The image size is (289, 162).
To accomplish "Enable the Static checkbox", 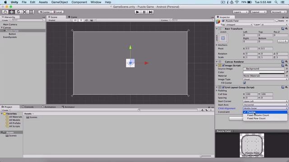I will coord(277,21).
